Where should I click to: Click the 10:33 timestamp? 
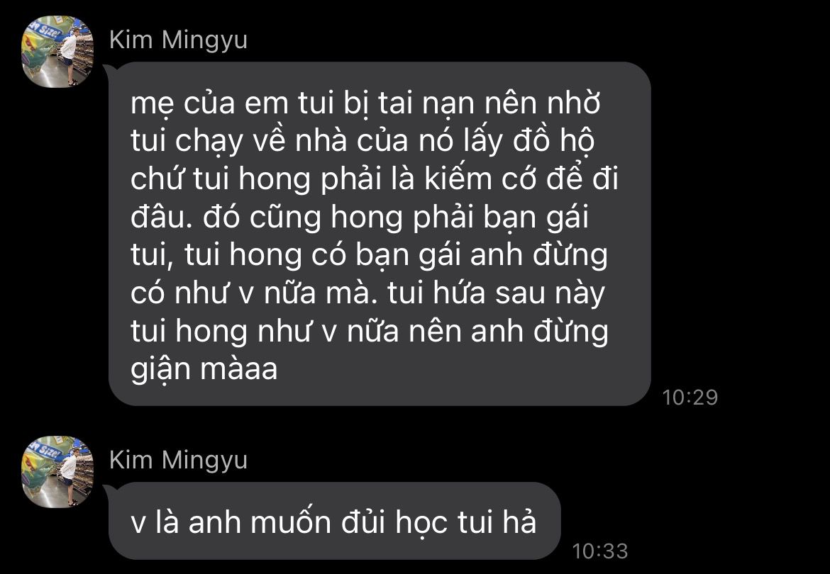click(599, 551)
